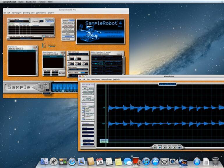This screenshot has height=168, width=224.
Task: Open iTunes from the Dock
Action: coord(146,162)
